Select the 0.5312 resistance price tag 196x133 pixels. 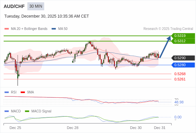pos(183,41)
